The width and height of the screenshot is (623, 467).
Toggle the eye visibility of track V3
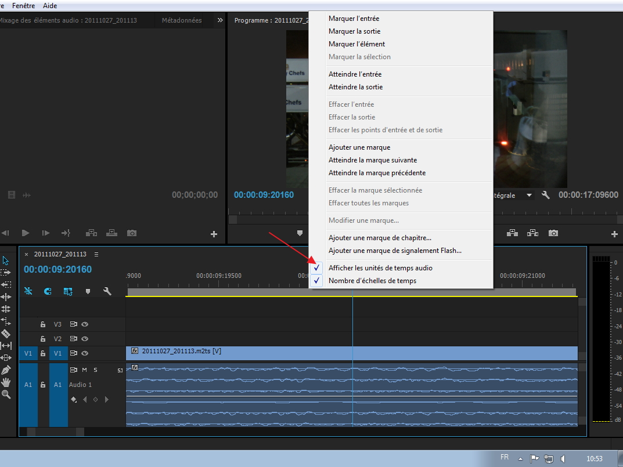point(85,324)
